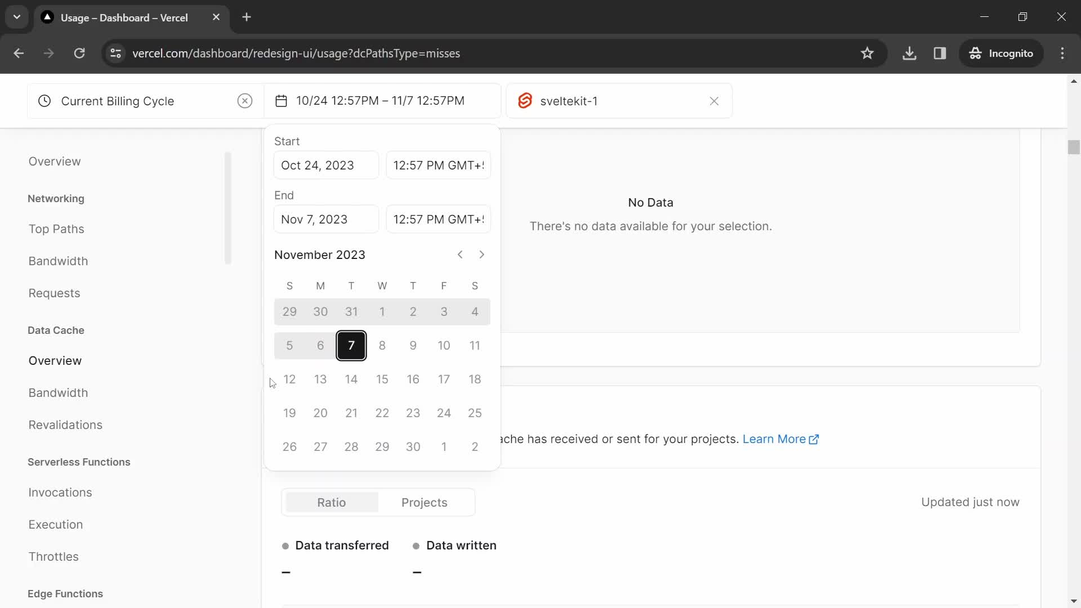The image size is (1081, 608).
Task: Click the sveltekit-1 project icon
Action: (526, 100)
